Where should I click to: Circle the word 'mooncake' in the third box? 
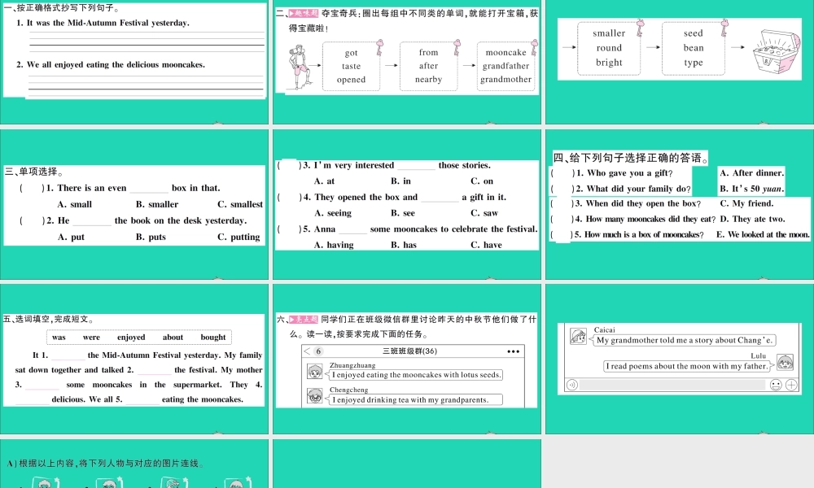coord(505,52)
